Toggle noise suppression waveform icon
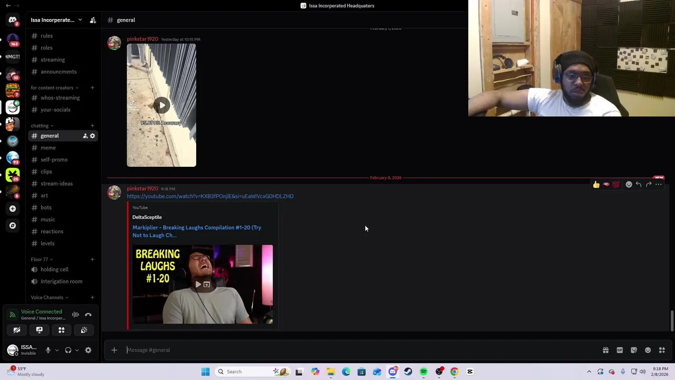Viewport: 675px width, 380px height. 75,315
